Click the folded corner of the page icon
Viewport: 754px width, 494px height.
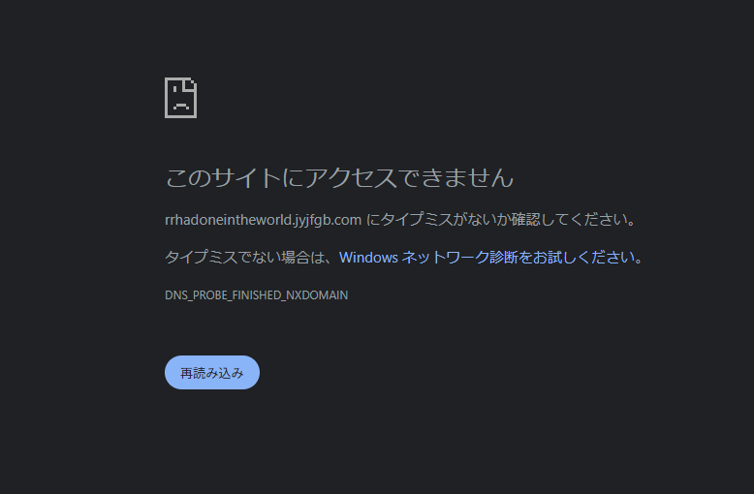[191, 83]
